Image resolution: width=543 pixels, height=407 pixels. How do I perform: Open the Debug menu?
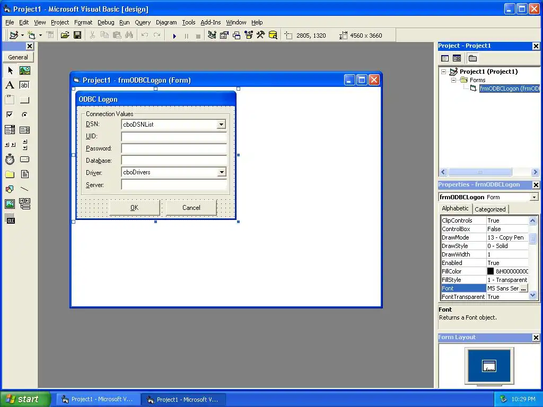point(106,22)
